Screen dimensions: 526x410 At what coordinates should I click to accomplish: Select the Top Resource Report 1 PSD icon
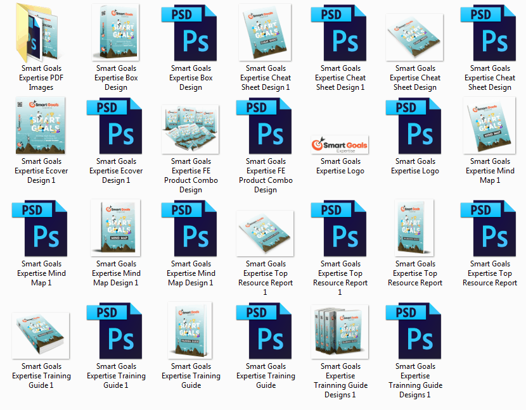pyautogui.click(x=340, y=228)
